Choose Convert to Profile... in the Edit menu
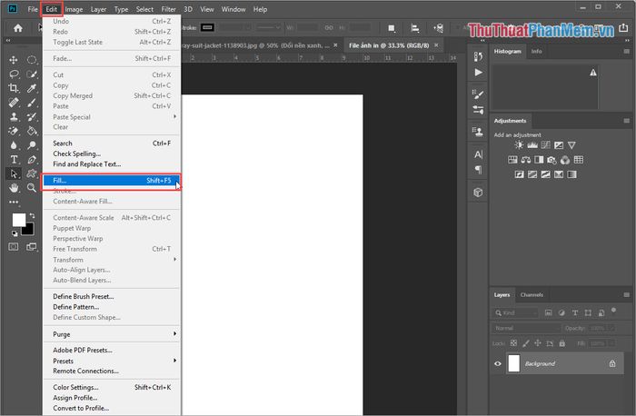The width and height of the screenshot is (636, 416). (x=112, y=409)
